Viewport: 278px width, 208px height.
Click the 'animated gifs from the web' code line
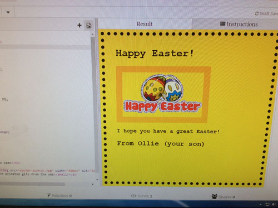(x=38, y=175)
